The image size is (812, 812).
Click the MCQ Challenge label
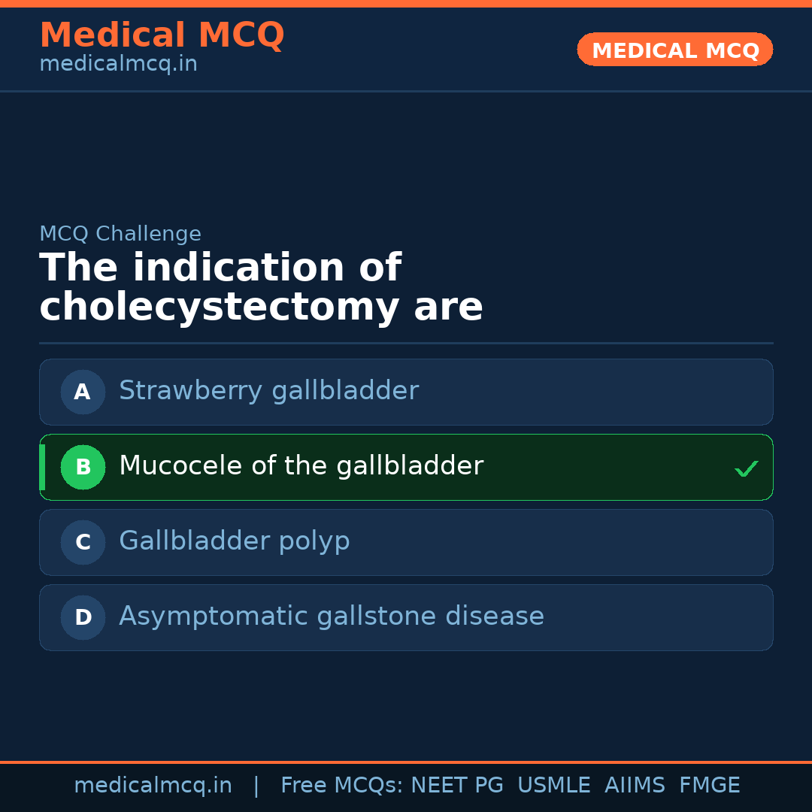pyautogui.click(x=120, y=234)
